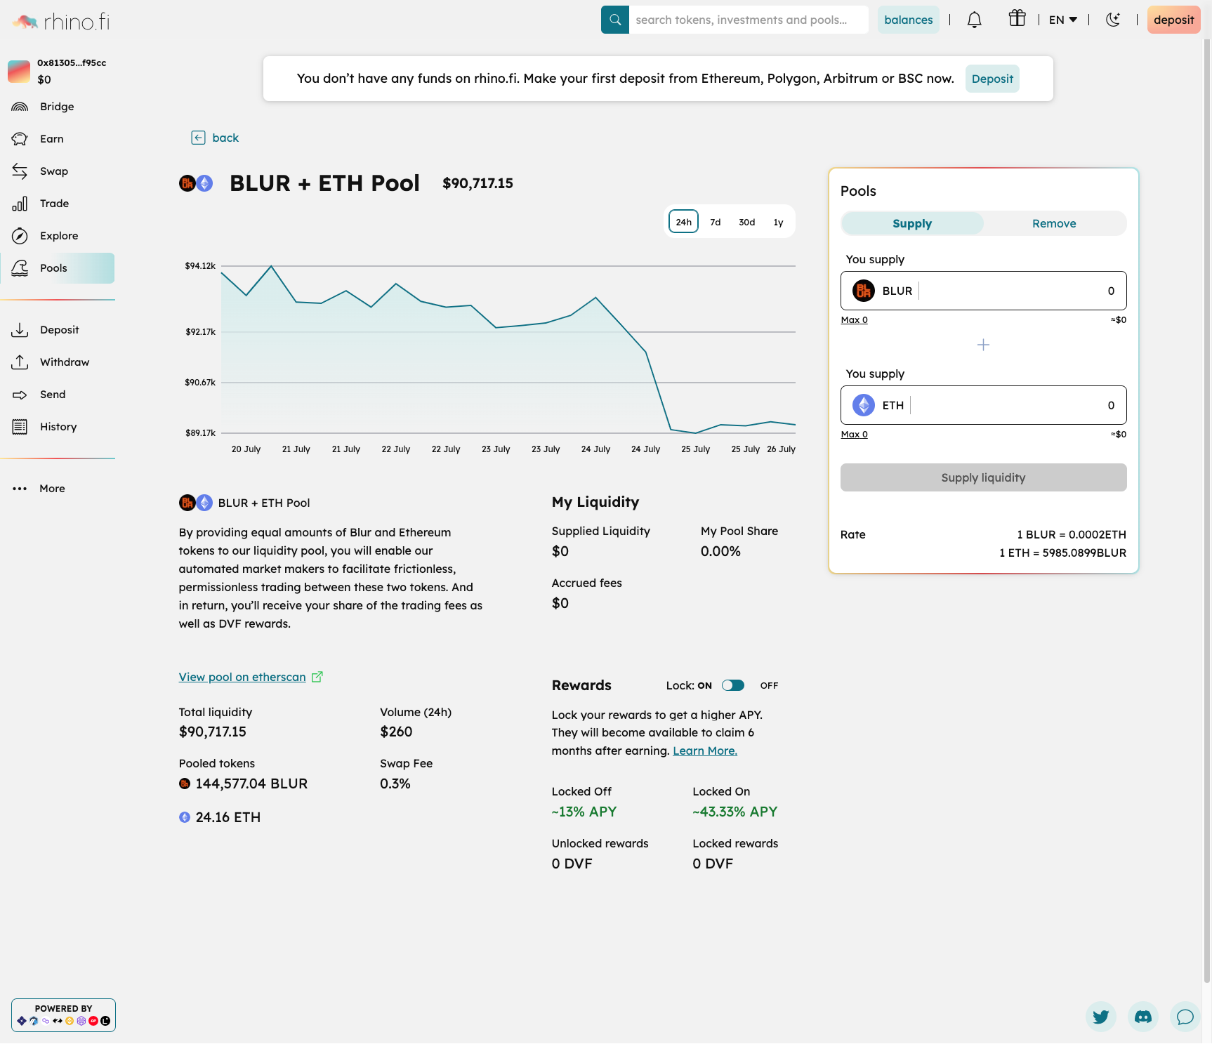Click the Deposit sidebar item
Image resolution: width=1212 pixels, height=1044 pixels.
tap(58, 330)
